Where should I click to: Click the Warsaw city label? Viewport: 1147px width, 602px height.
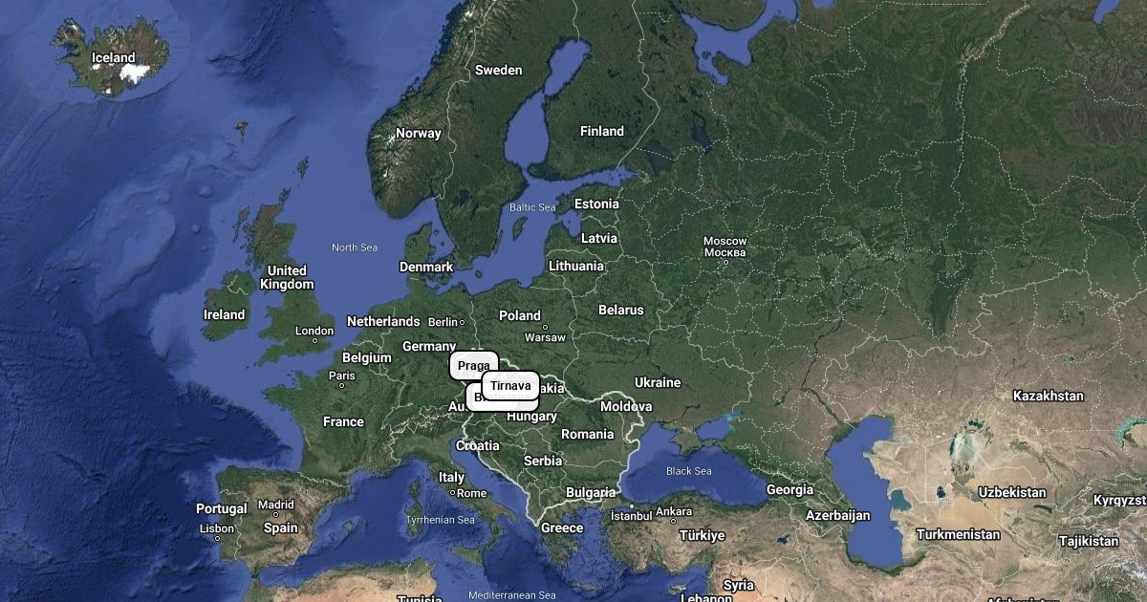tap(545, 337)
